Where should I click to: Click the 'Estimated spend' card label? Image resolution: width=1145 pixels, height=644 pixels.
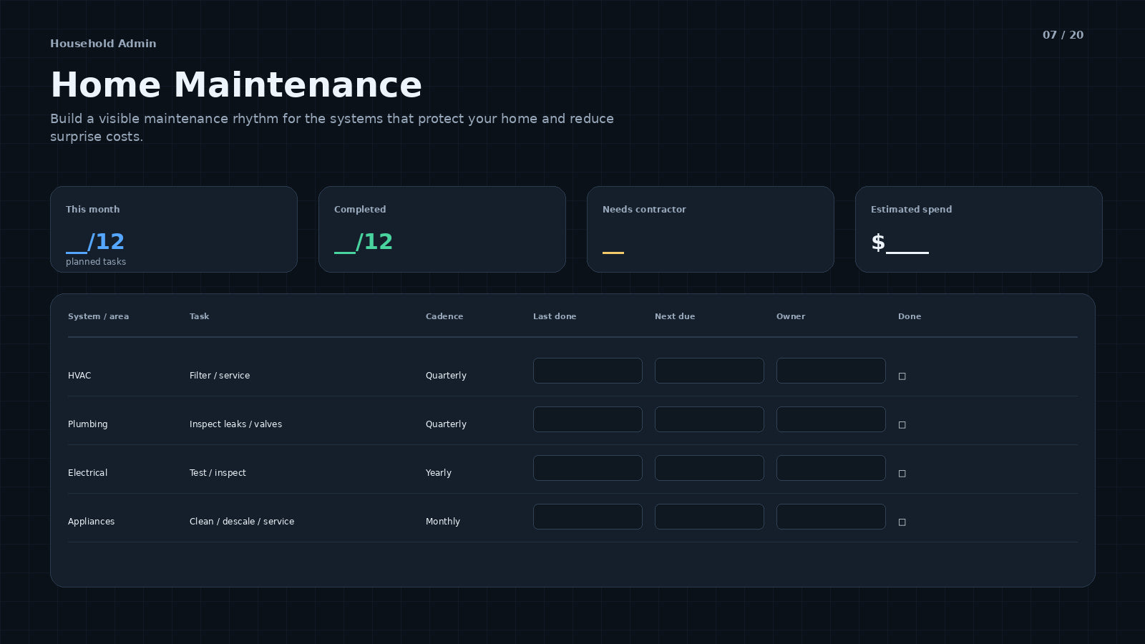click(911, 210)
